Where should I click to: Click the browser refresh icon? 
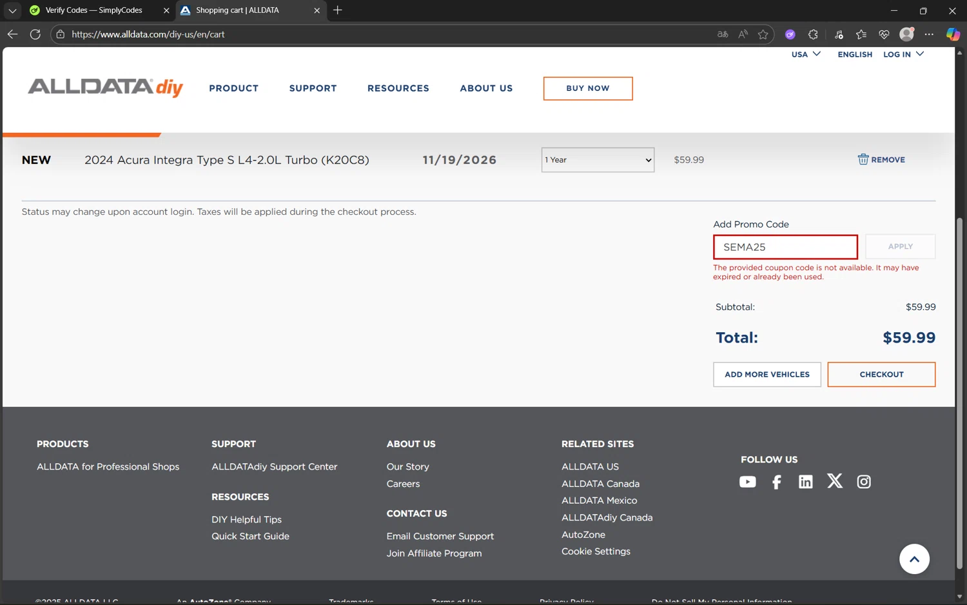35,34
